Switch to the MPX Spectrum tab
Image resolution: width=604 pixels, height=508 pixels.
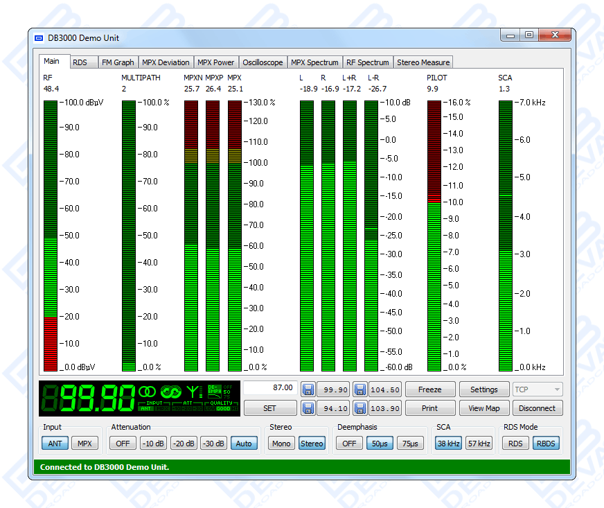(314, 62)
